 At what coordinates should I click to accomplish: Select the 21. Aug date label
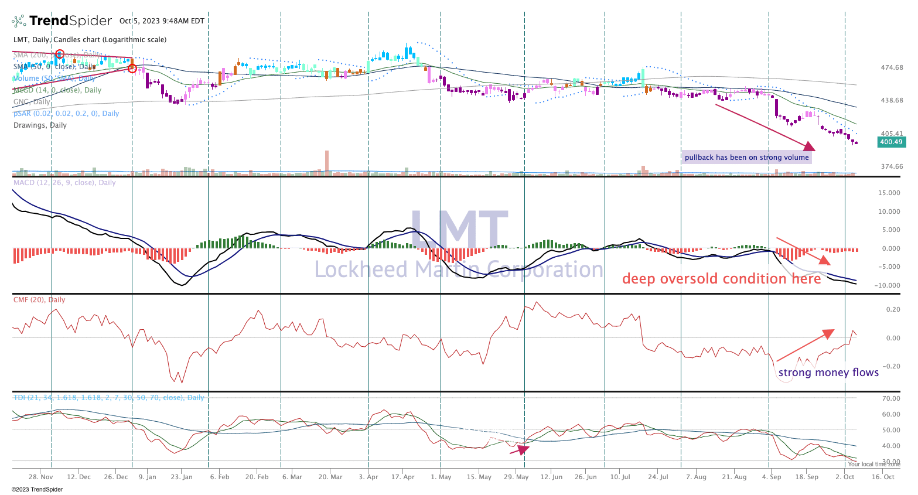[x=734, y=477]
